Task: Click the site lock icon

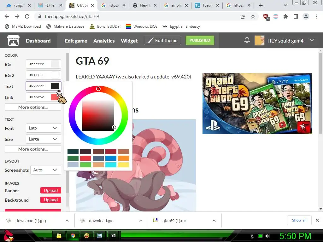Action: click(x=40, y=16)
